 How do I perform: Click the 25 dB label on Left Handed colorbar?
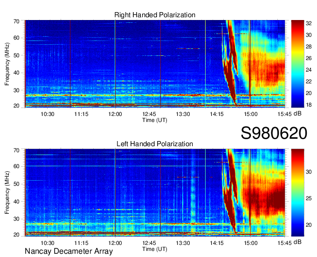pyautogui.click(x=309, y=198)
